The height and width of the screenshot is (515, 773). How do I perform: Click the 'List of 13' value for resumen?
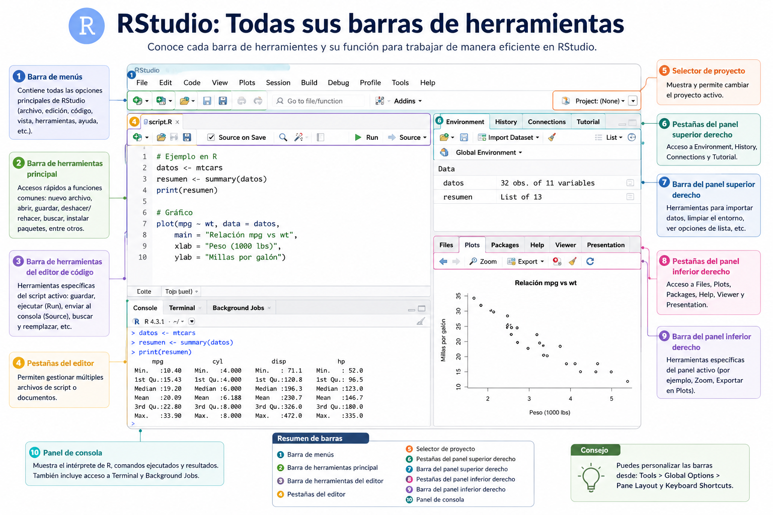pos(521,197)
